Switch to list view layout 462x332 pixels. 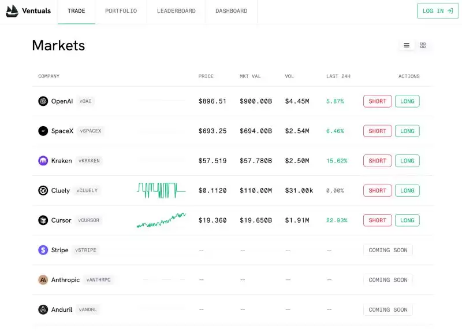[407, 46]
